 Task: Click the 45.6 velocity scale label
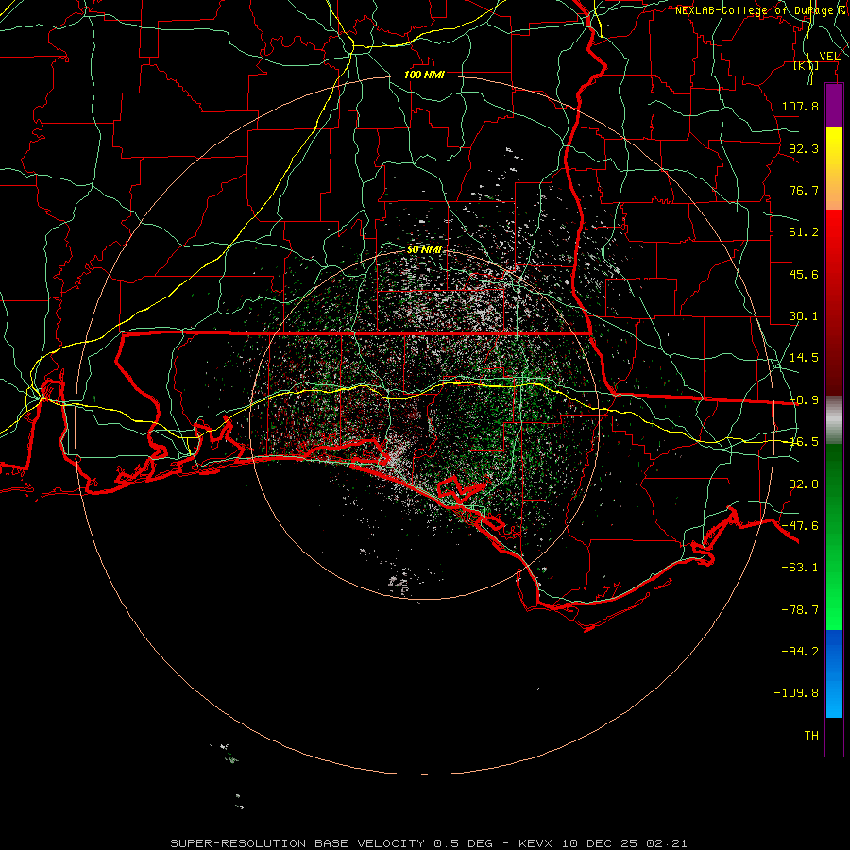[804, 274]
